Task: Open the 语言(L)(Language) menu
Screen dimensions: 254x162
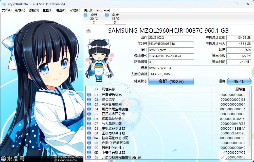Action: [x=97, y=10]
